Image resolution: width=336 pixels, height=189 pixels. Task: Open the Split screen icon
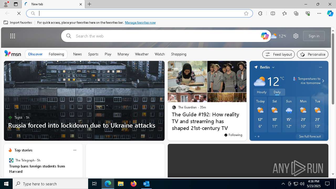coord(273,13)
